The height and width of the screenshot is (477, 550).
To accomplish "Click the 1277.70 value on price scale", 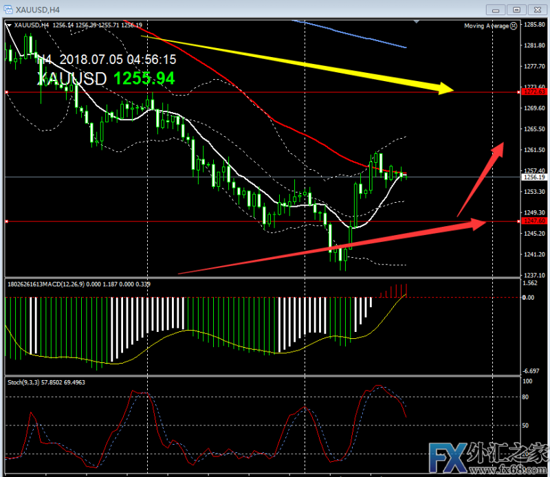I will point(535,66).
